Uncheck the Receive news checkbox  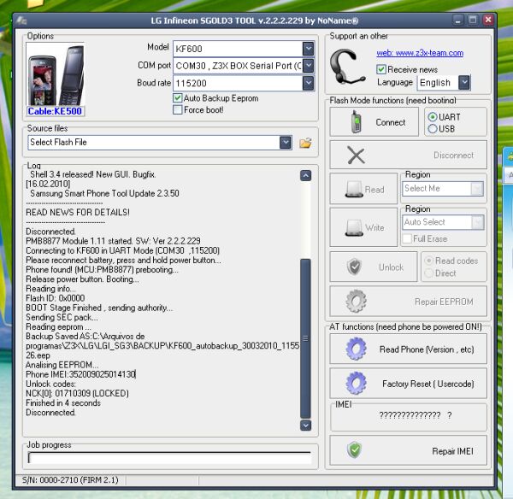(x=380, y=69)
